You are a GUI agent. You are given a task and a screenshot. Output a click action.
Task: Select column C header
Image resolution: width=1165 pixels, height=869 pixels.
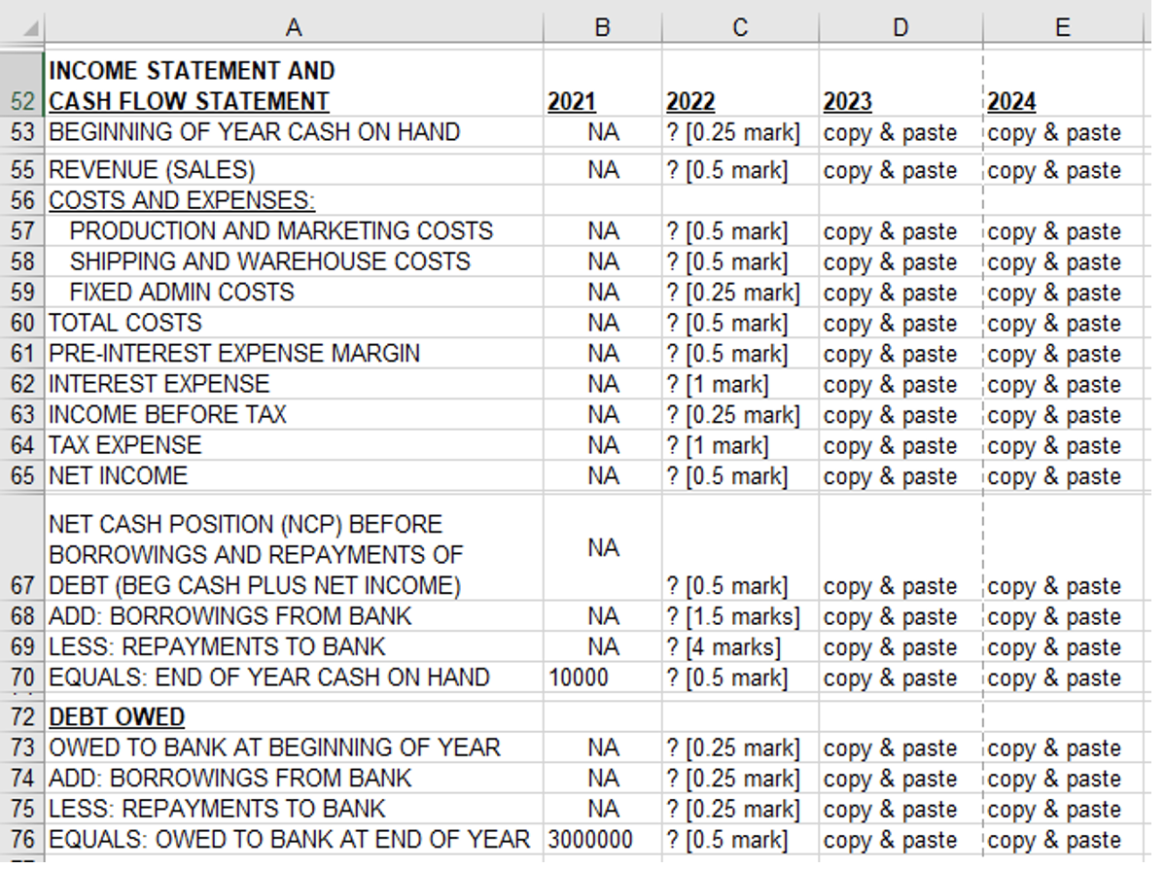click(x=740, y=27)
